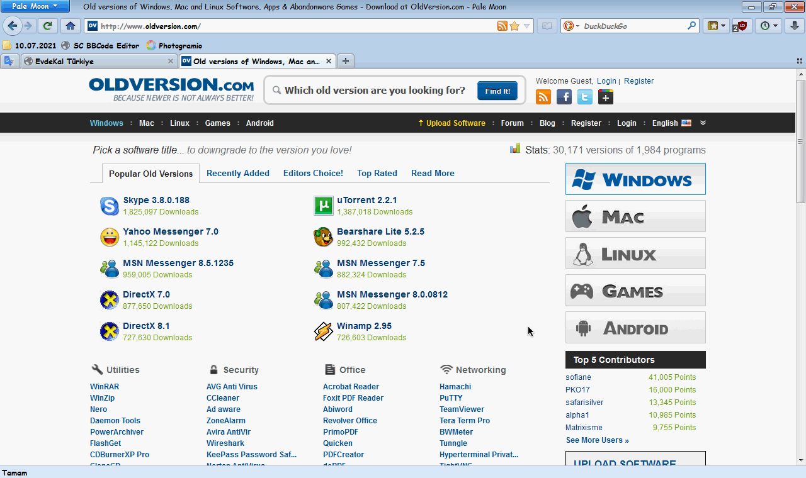Click the Yahoo Messenger smiley icon

(x=110, y=237)
